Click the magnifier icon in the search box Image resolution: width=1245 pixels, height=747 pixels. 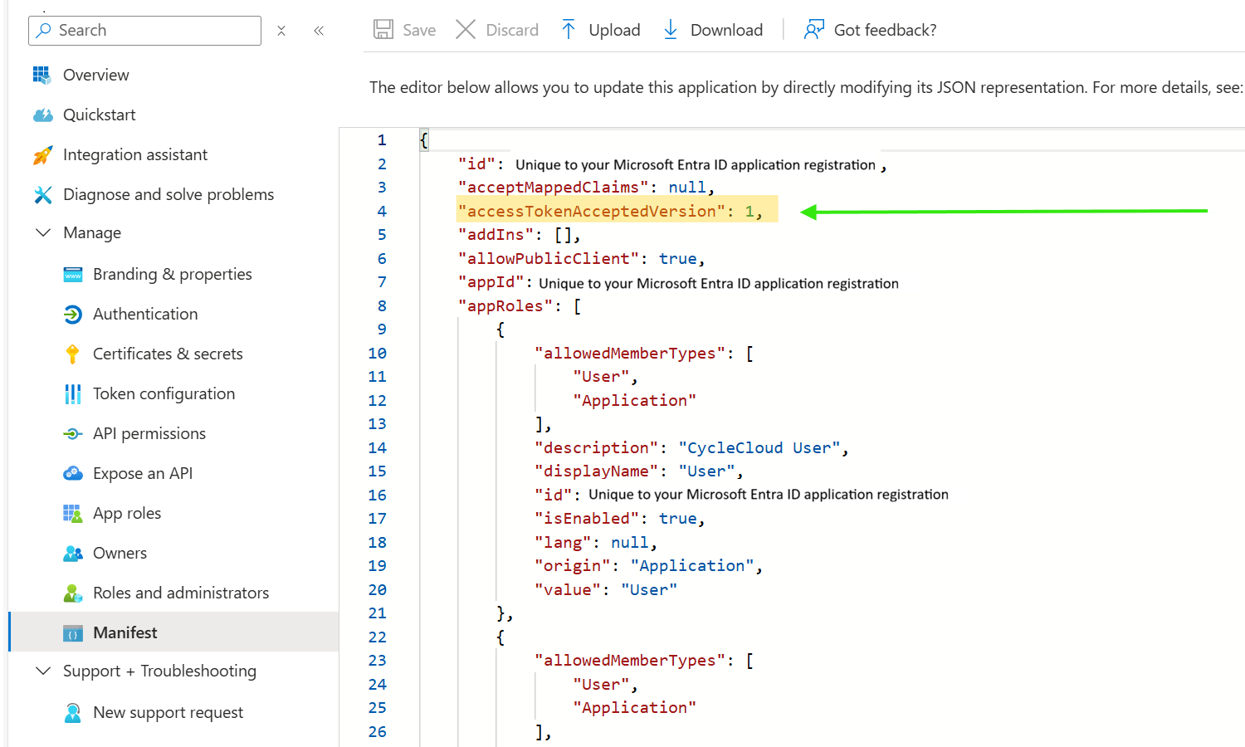coord(44,30)
